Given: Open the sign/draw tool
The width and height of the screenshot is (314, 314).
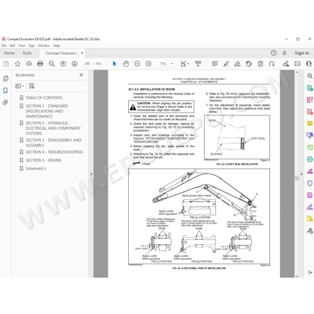Looking at the screenshot, I should point(237,64).
